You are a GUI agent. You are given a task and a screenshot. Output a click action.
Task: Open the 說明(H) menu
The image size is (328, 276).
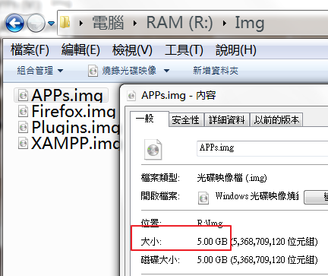(x=236, y=49)
